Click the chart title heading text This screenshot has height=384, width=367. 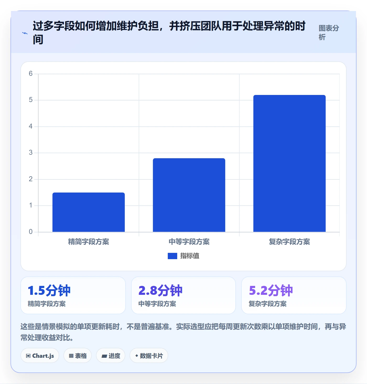(169, 33)
